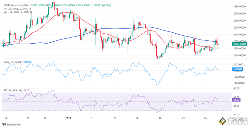Select the Mom (10, close) indicator label
Screen dimensions: 250x128
point(12,62)
